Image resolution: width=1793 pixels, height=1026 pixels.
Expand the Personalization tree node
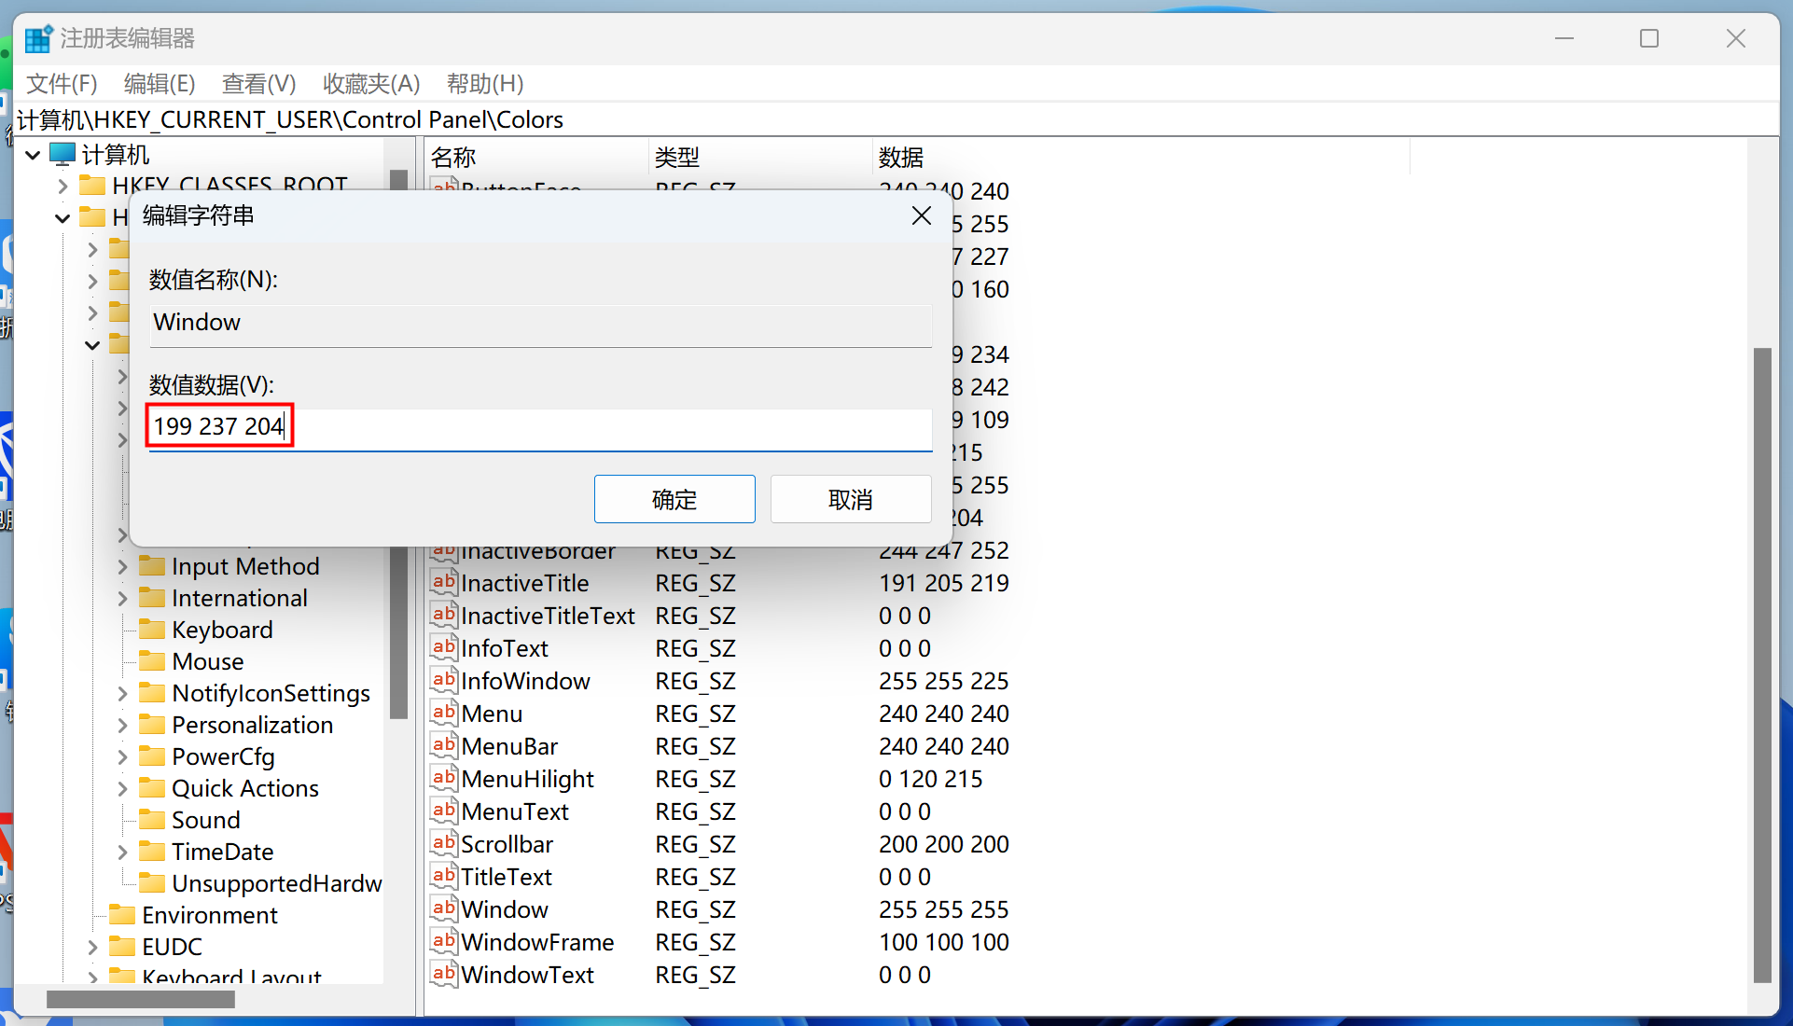122,725
